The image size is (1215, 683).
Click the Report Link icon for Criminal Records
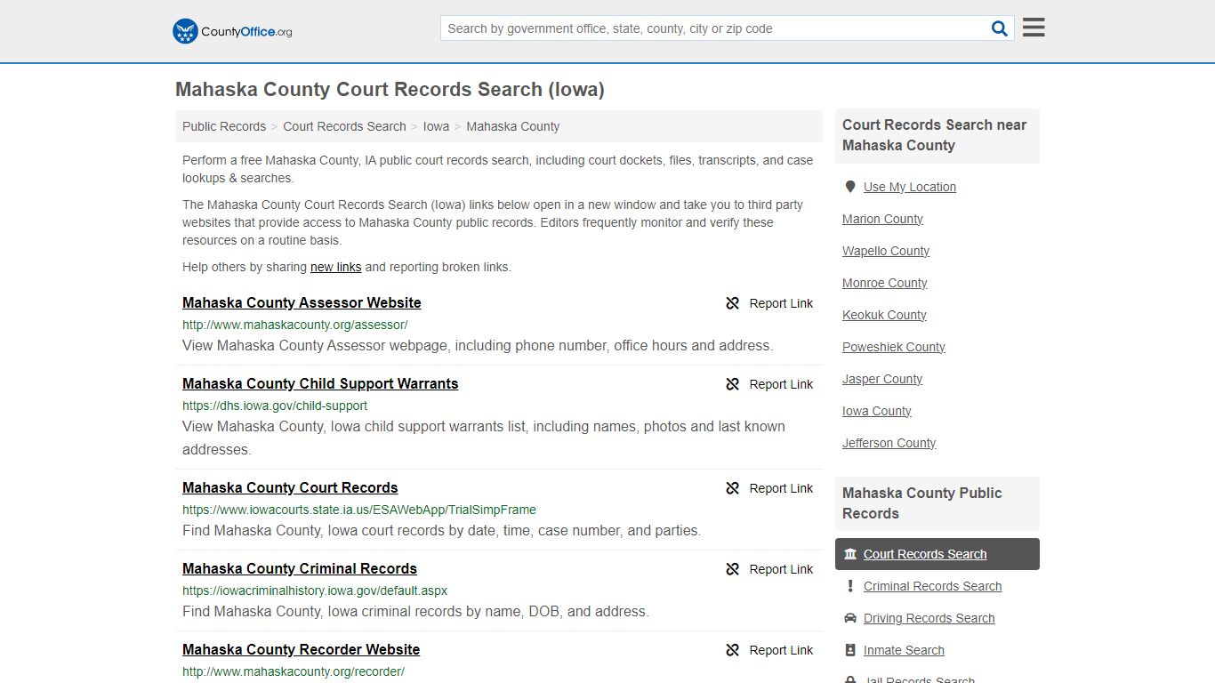click(733, 569)
